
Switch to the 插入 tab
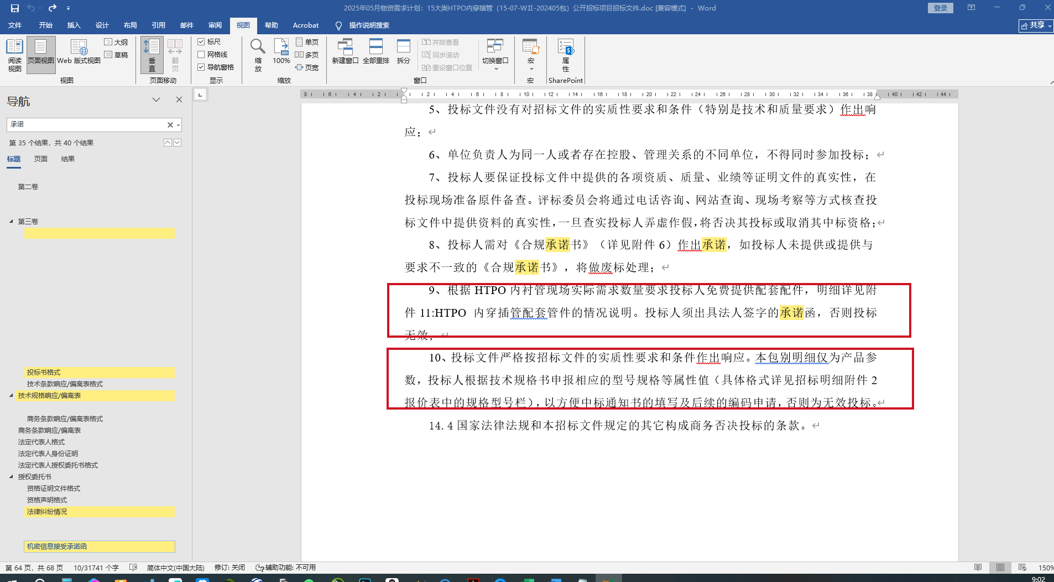[x=74, y=25]
